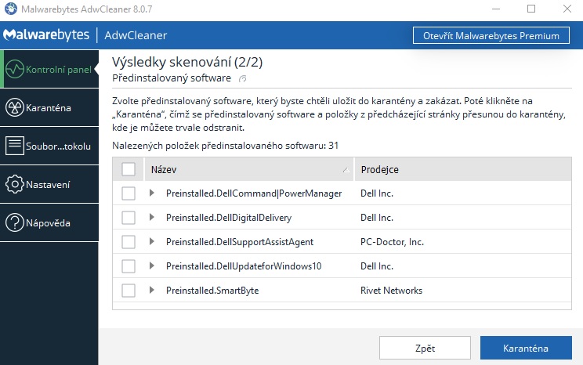Click the AdwCleaner app icon in title bar
The height and width of the screenshot is (365, 583).
point(11,9)
